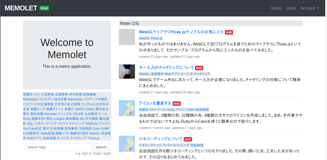The width and height of the screenshot is (327, 160).
Task: Open the ジオコーディングについて note title
Action: point(160,139)
